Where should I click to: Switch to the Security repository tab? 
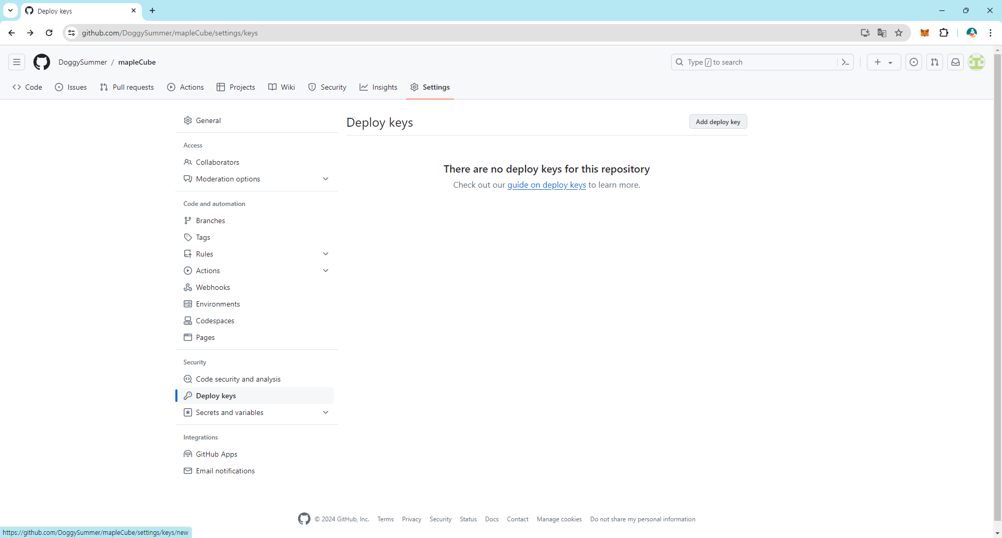coord(327,87)
